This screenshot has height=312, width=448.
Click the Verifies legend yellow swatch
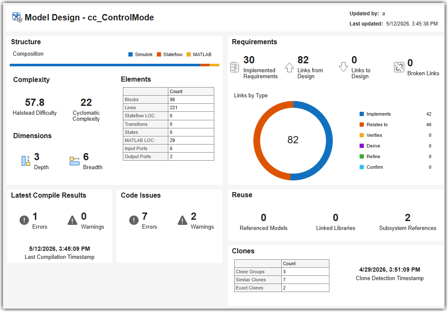coord(362,135)
